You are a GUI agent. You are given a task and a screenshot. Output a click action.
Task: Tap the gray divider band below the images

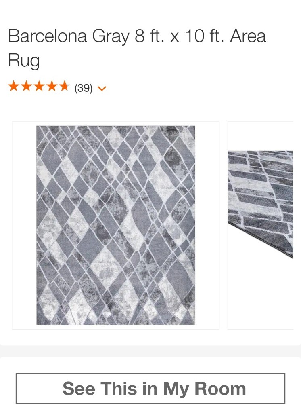(x=150, y=351)
